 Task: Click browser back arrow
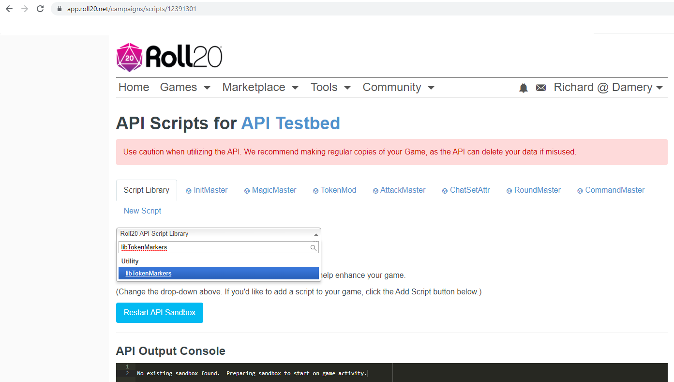[9, 9]
